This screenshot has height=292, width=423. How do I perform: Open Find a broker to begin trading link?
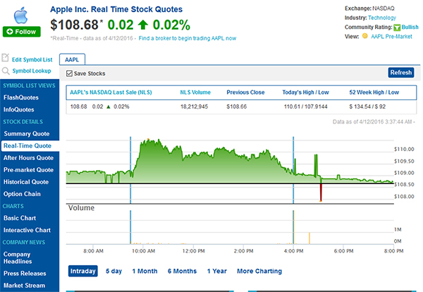coord(188,38)
